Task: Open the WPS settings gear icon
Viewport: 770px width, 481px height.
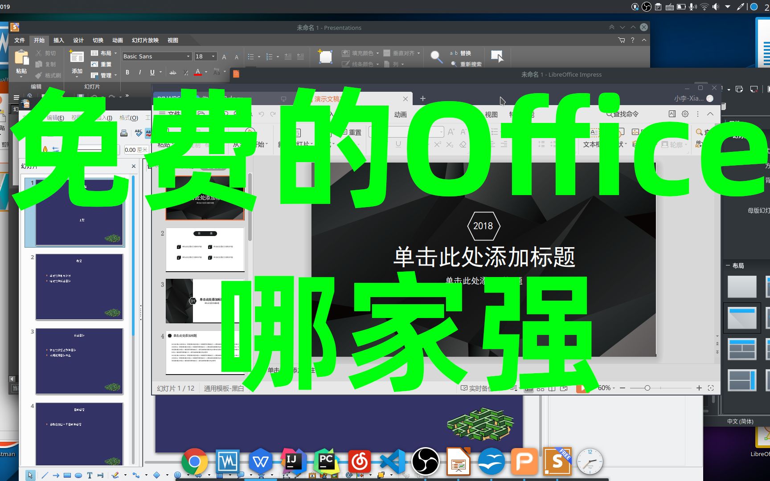Action: tap(685, 114)
